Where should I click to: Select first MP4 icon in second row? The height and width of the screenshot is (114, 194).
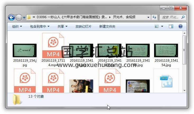25,81
